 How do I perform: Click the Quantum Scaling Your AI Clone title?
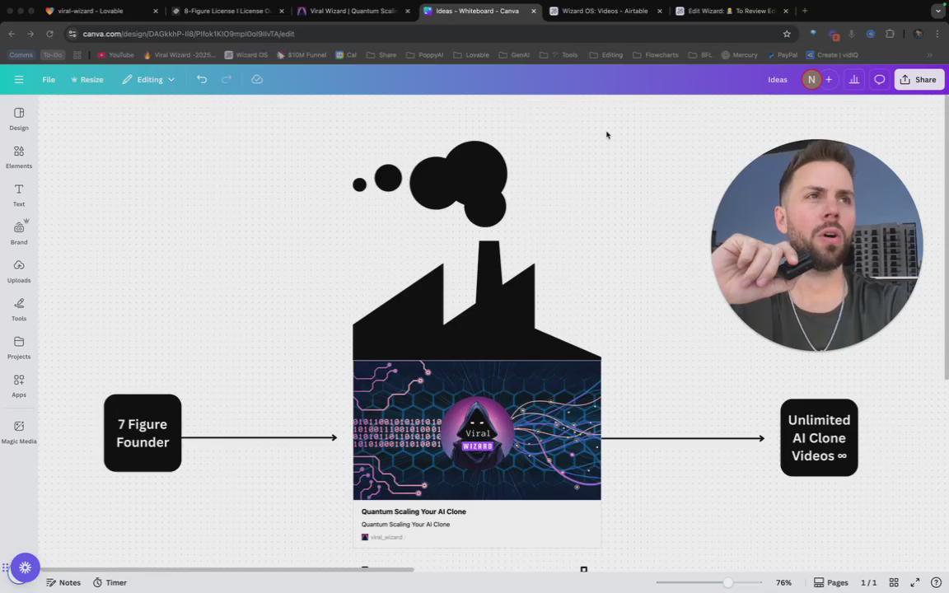tap(414, 511)
